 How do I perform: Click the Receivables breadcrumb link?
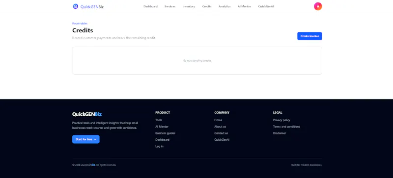click(80, 23)
